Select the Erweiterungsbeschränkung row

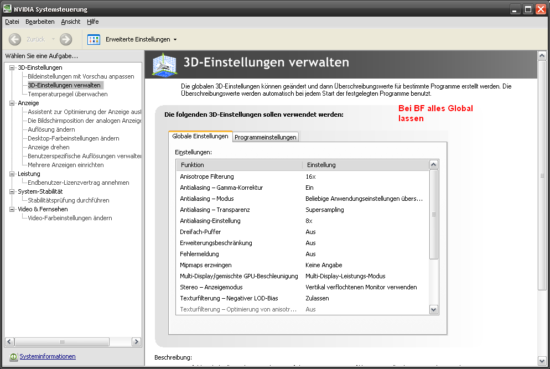[303, 243]
